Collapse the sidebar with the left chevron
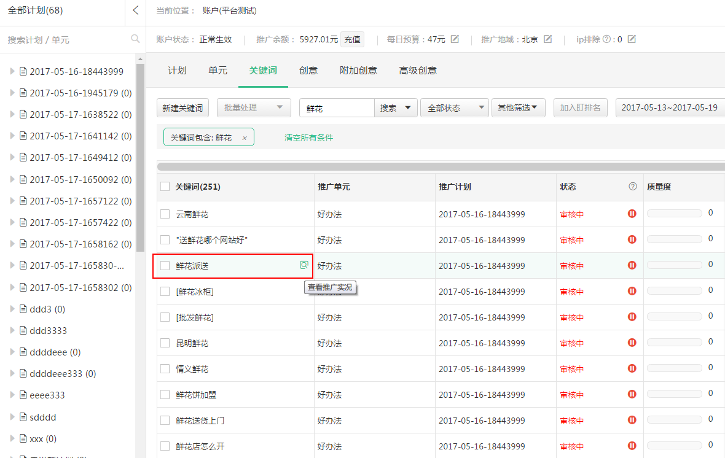725x458 pixels. click(x=135, y=10)
